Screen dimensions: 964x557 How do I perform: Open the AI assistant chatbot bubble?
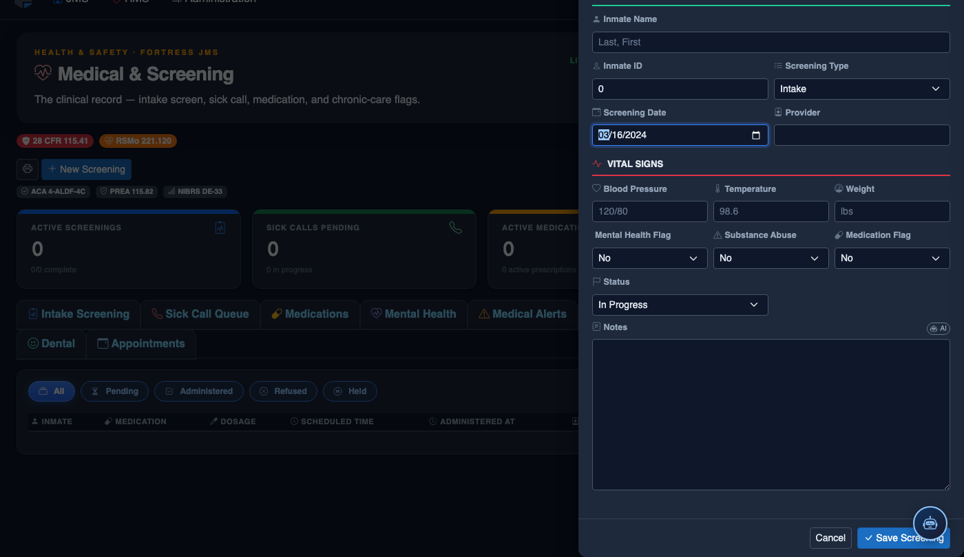click(930, 523)
